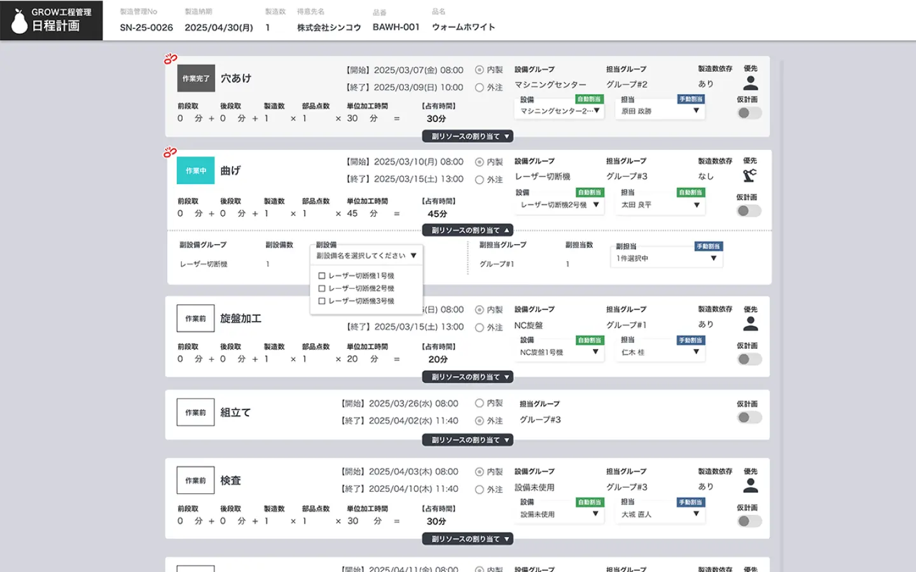Click the 作業中 status badge for 曲げ
This screenshot has height=572, width=916.
(x=196, y=171)
